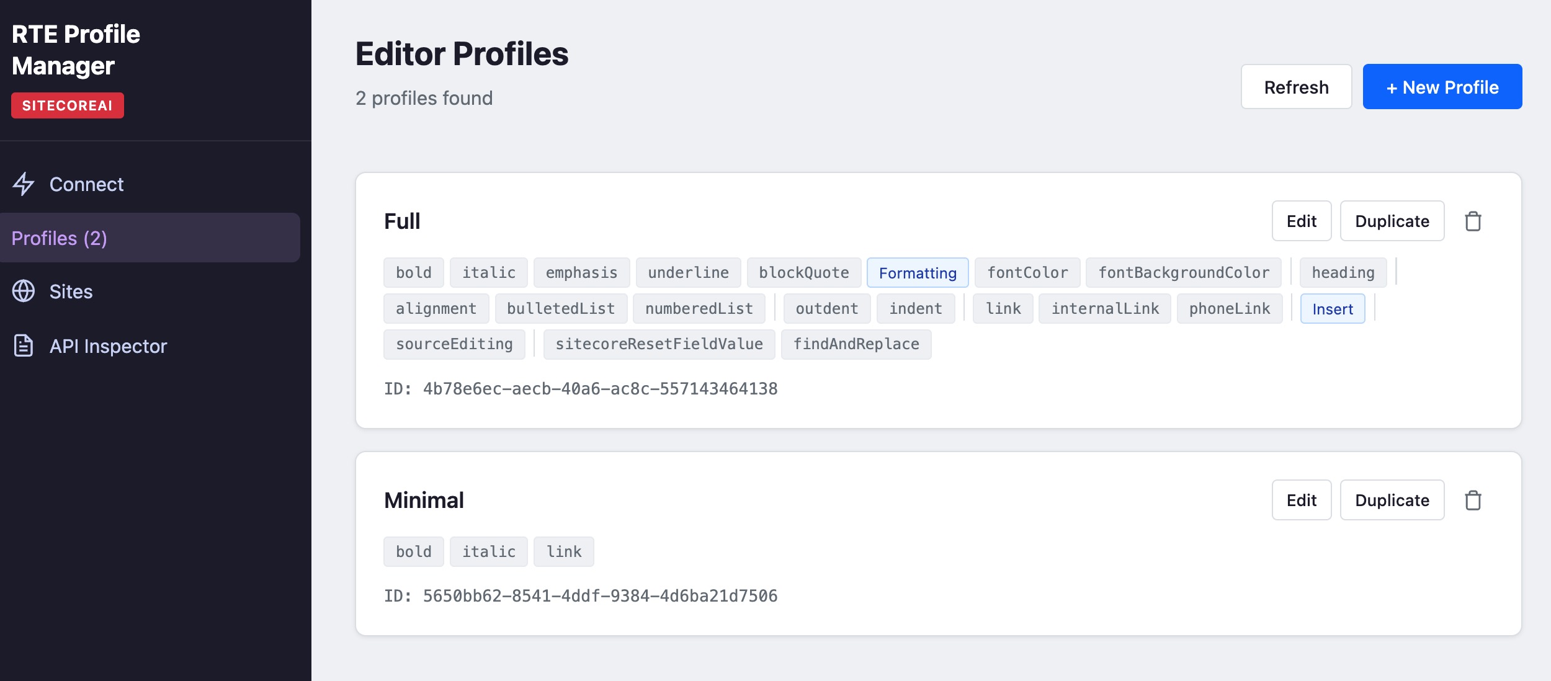
Task: Duplicate the Full profile
Action: 1392,221
